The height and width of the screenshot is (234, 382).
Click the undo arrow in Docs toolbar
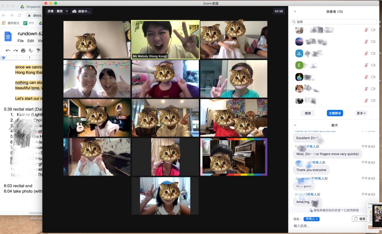(x=8, y=50)
